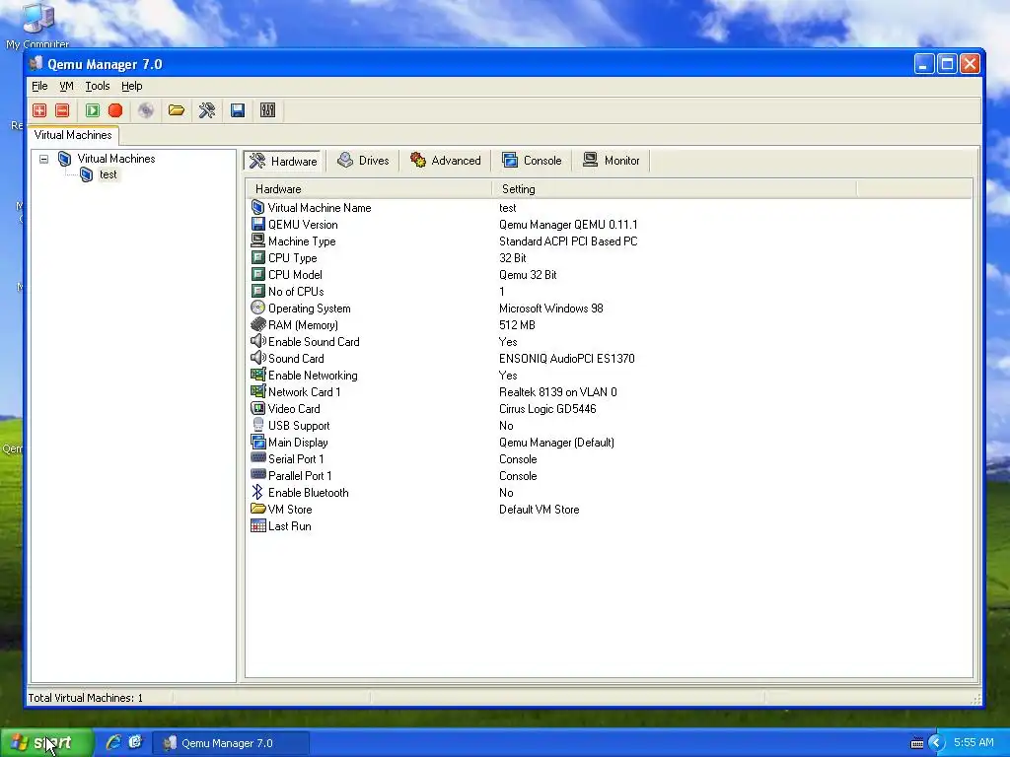Click the Enable Networking icon
The width and height of the screenshot is (1010, 757).
point(257,375)
